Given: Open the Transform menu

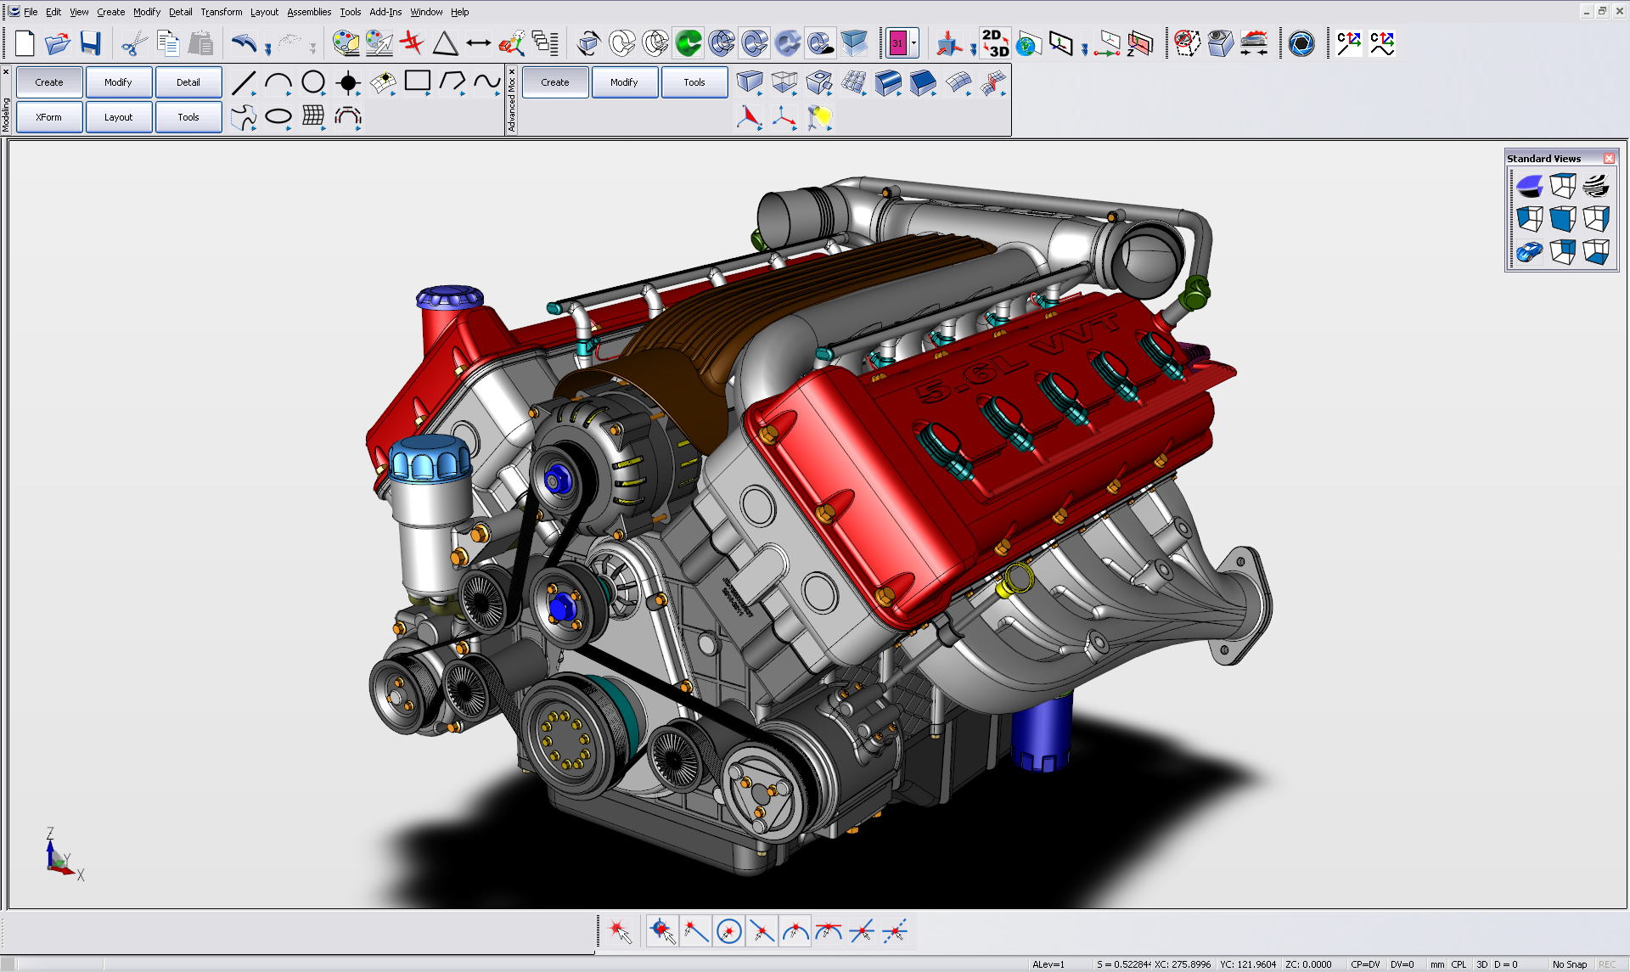Looking at the screenshot, I should coord(221,12).
